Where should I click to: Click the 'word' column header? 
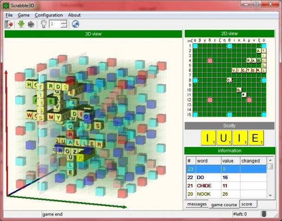(x=208, y=161)
